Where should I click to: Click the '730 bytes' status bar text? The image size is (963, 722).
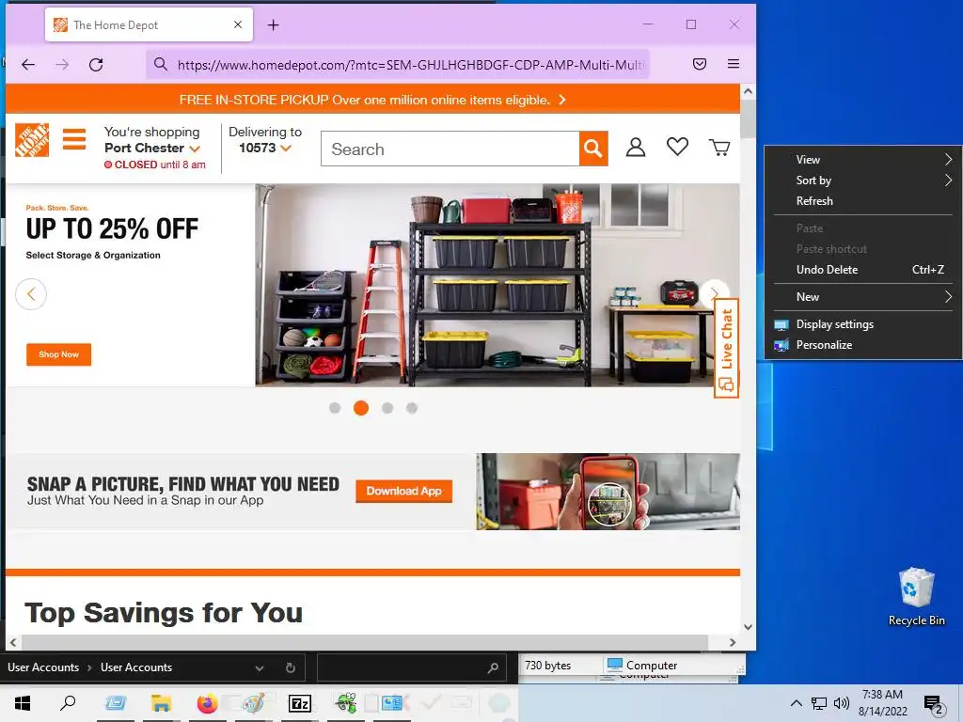(548, 666)
